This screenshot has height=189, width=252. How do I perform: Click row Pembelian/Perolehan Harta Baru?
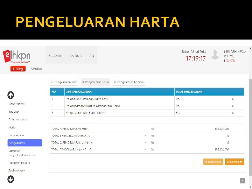point(147,99)
